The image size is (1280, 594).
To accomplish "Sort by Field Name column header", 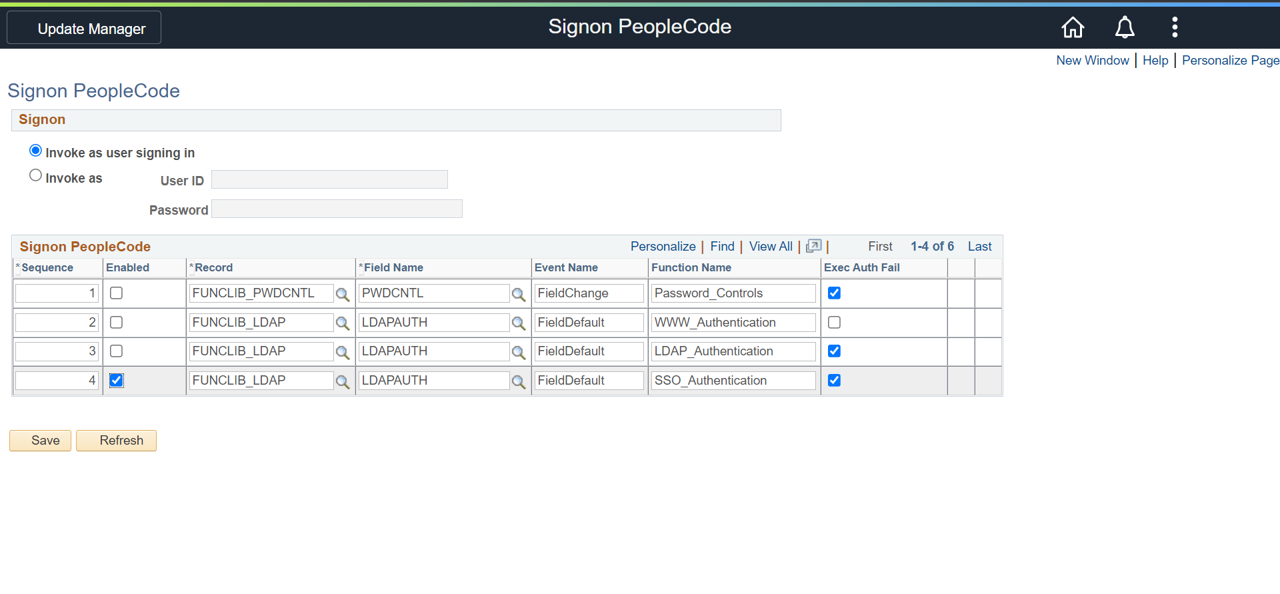I will pos(393,267).
